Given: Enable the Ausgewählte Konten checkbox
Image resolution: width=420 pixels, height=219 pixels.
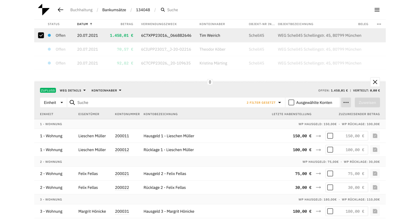Looking at the screenshot, I should [291, 103].
